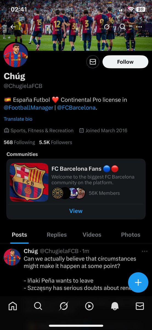The image size is (152, 330).
Task: Open Chúg's profile picture
Action: pos(16,55)
